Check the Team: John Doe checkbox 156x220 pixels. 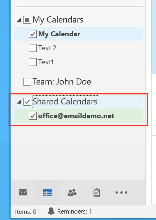coord(27,82)
